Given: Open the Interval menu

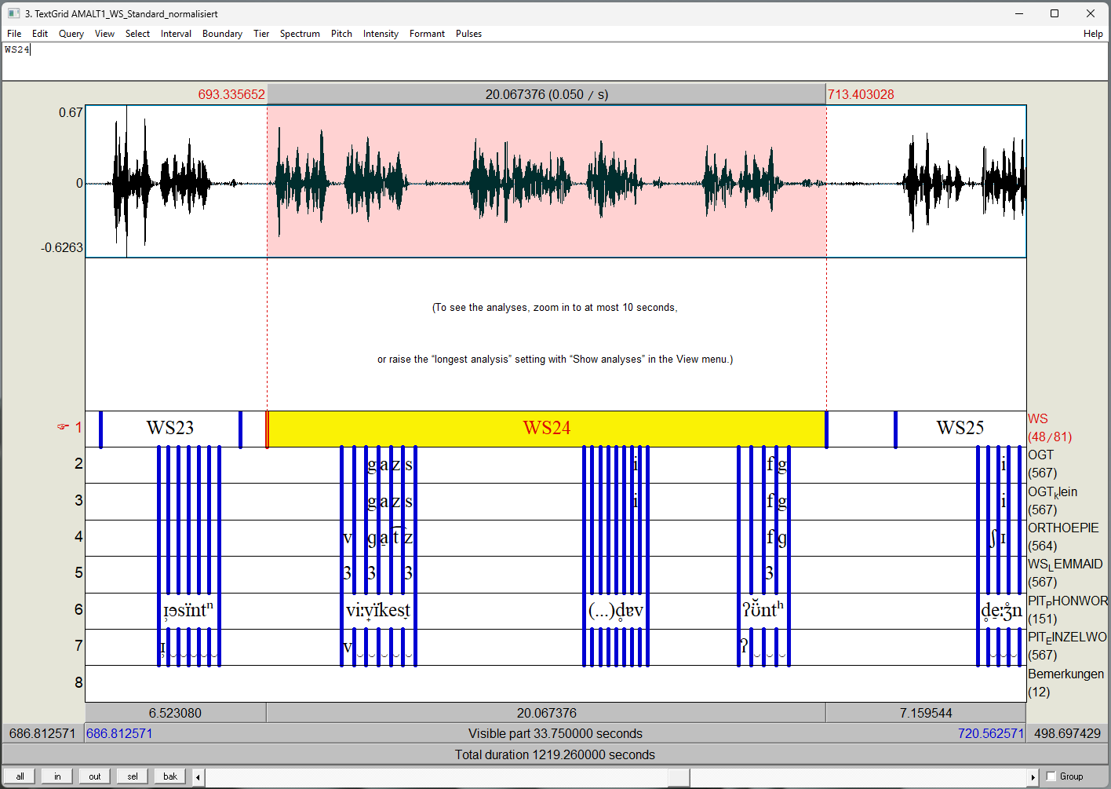Looking at the screenshot, I should [176, 34].
